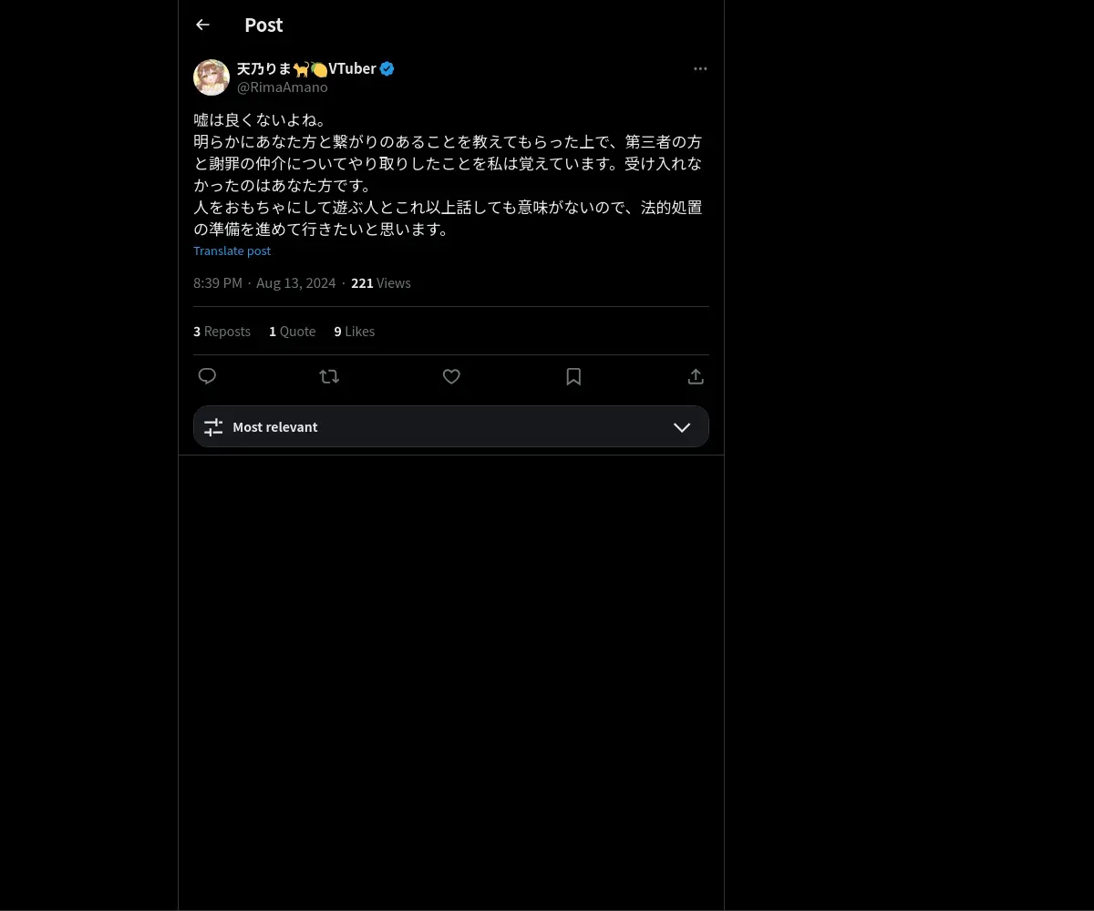Expand the Most relevant chevron arrow
The width and height of the screenshot is (1094, 911).
coord(682,427)
